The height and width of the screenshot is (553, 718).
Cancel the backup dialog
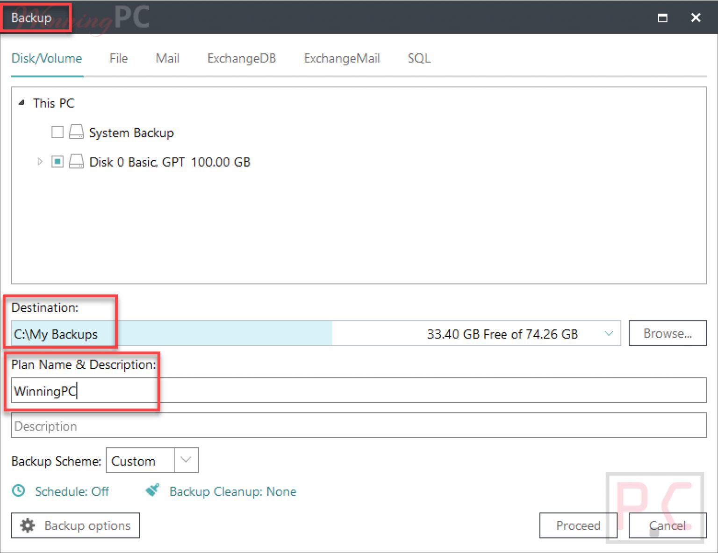tap(668, 525)
